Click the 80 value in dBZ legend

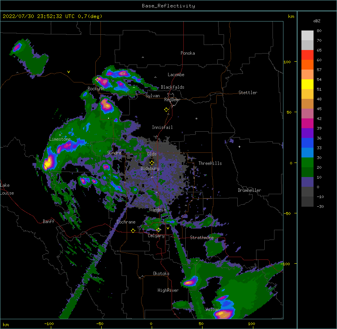pos(319,31)
